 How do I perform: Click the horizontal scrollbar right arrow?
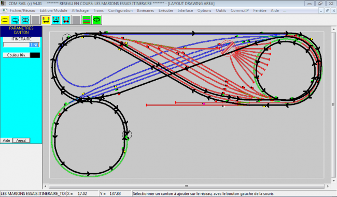[x=328, y=186]
